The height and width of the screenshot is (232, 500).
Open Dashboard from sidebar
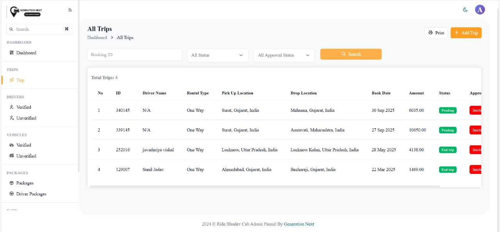tap(26, 53)
